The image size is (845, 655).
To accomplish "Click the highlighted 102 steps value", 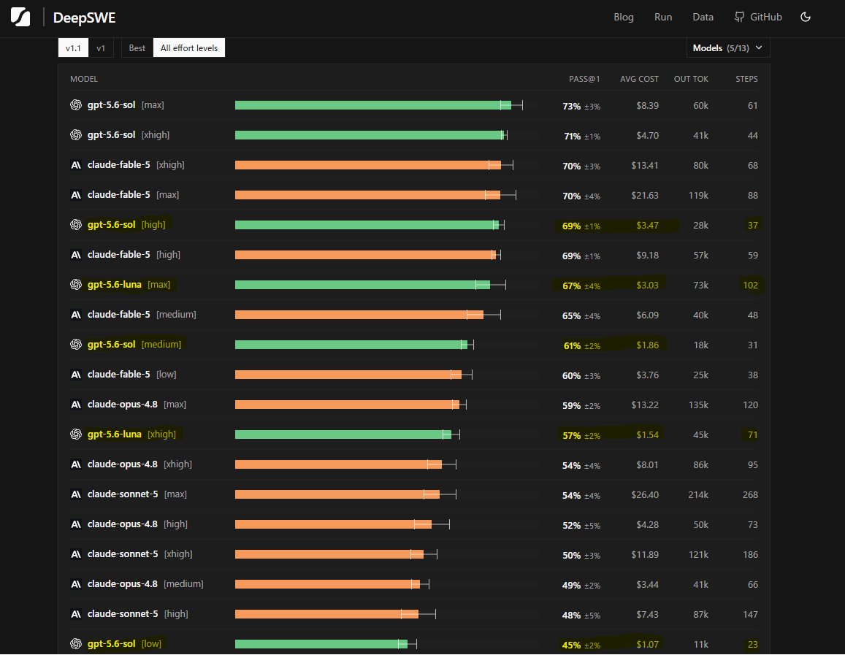I will 750,286.
